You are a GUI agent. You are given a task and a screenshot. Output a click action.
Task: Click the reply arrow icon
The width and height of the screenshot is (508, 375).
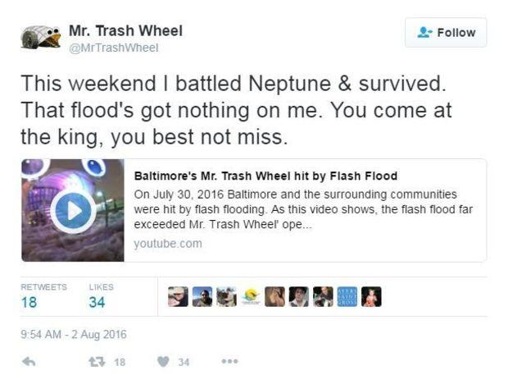(29, 361)
